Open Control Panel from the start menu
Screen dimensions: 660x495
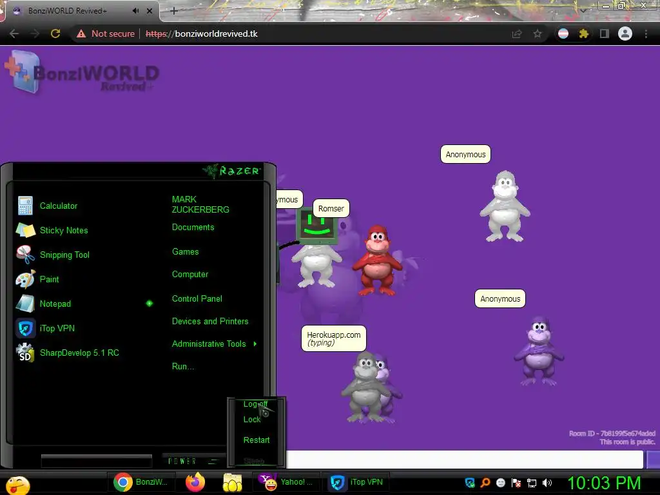(x=197, y=299)
